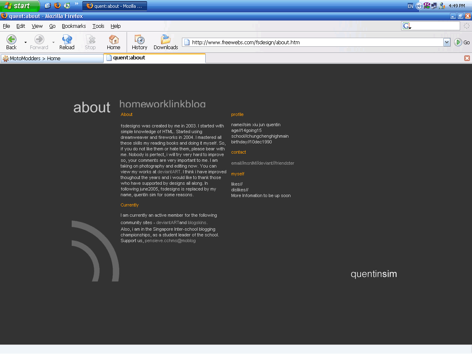Viewport: 472px width, 354px height.
Task: Open the media player Quick Launch icon
Action: (67, 5)
